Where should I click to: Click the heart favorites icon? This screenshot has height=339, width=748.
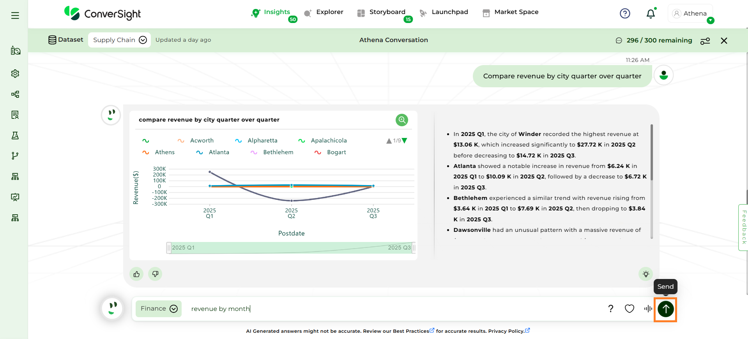(629, 309)
